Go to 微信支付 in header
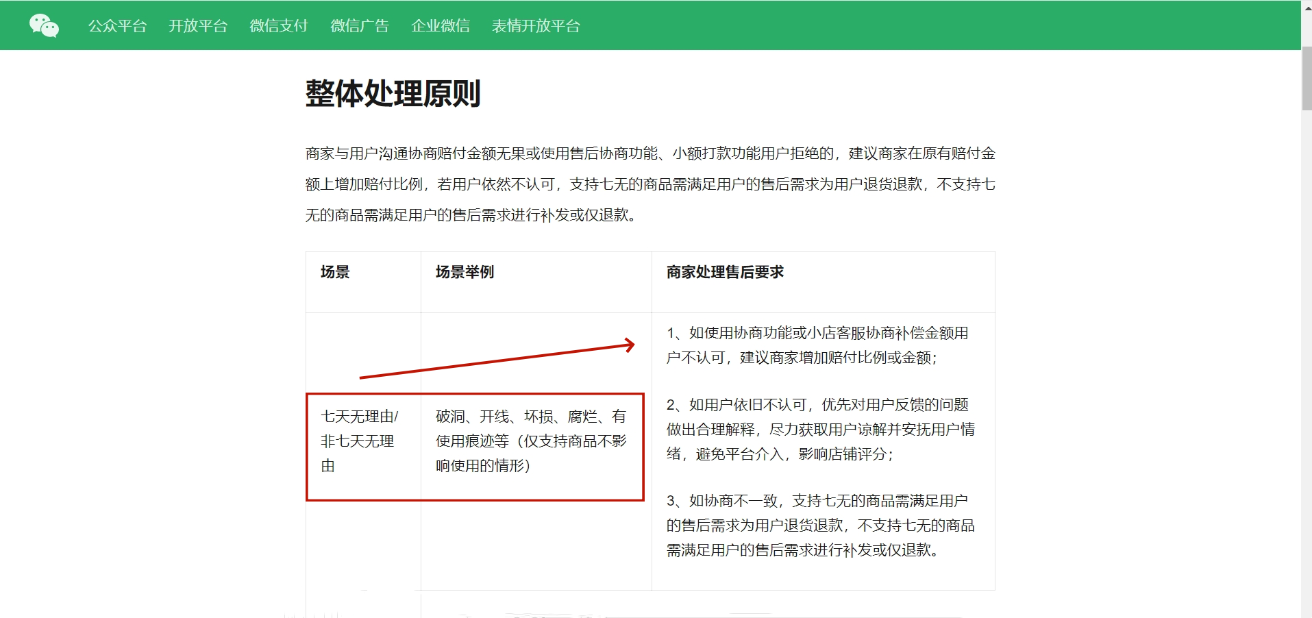This screenshot has width=1312, height=618. click(x=279, y=26)
